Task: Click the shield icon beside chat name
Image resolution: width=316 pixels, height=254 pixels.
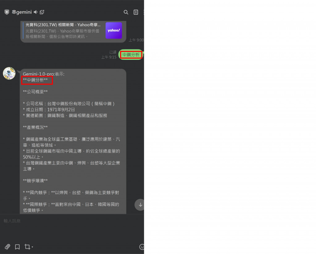Action: tap(7, 12)
